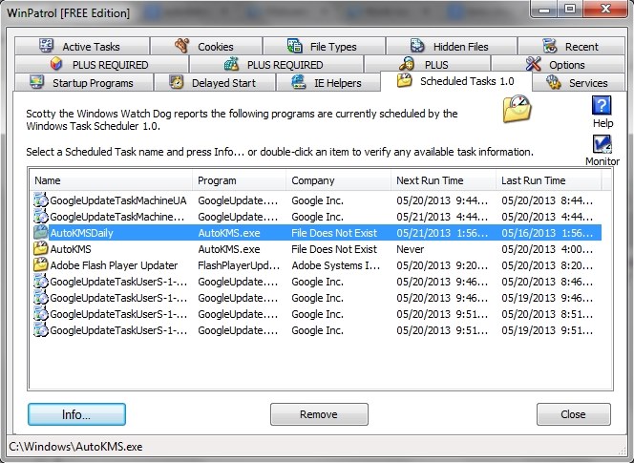The width and height of the screenshot is (634, 463).
Task: Click the AutoKMS task row icon
Action: tap(40, 249)
